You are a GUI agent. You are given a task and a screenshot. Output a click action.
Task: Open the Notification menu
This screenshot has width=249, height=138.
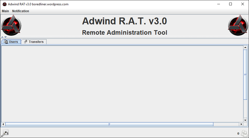(x=21, y=11)
